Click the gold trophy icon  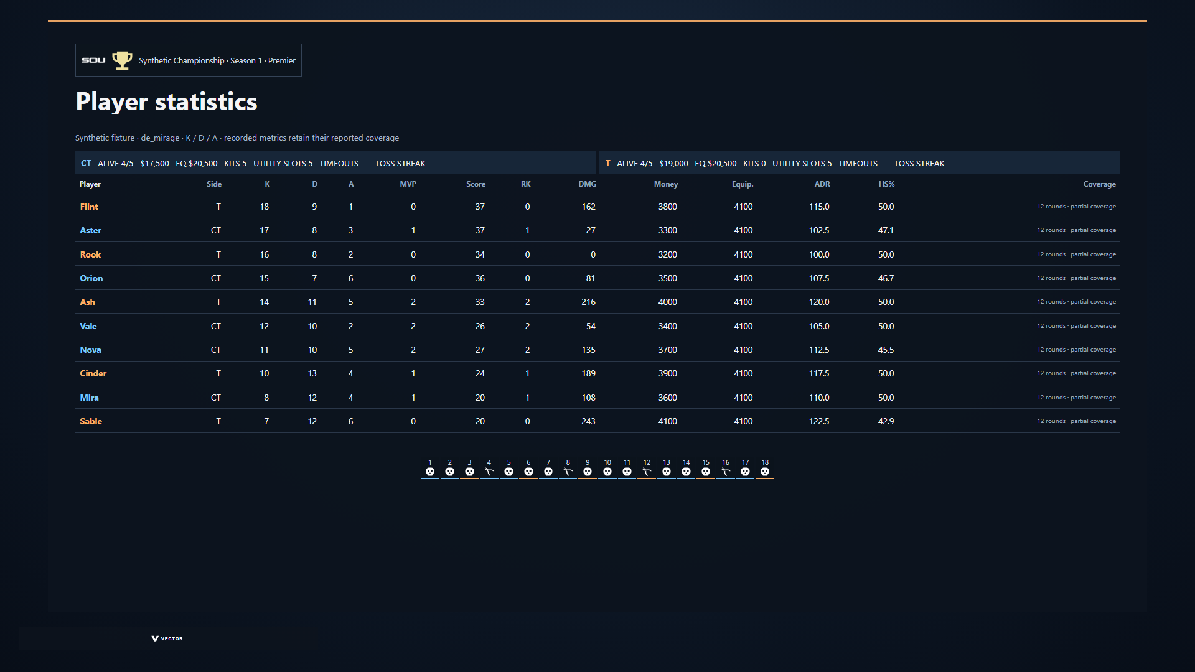coord(122,60)
